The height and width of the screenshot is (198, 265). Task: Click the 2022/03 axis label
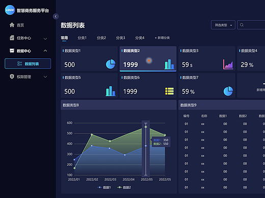coord(110,179)
